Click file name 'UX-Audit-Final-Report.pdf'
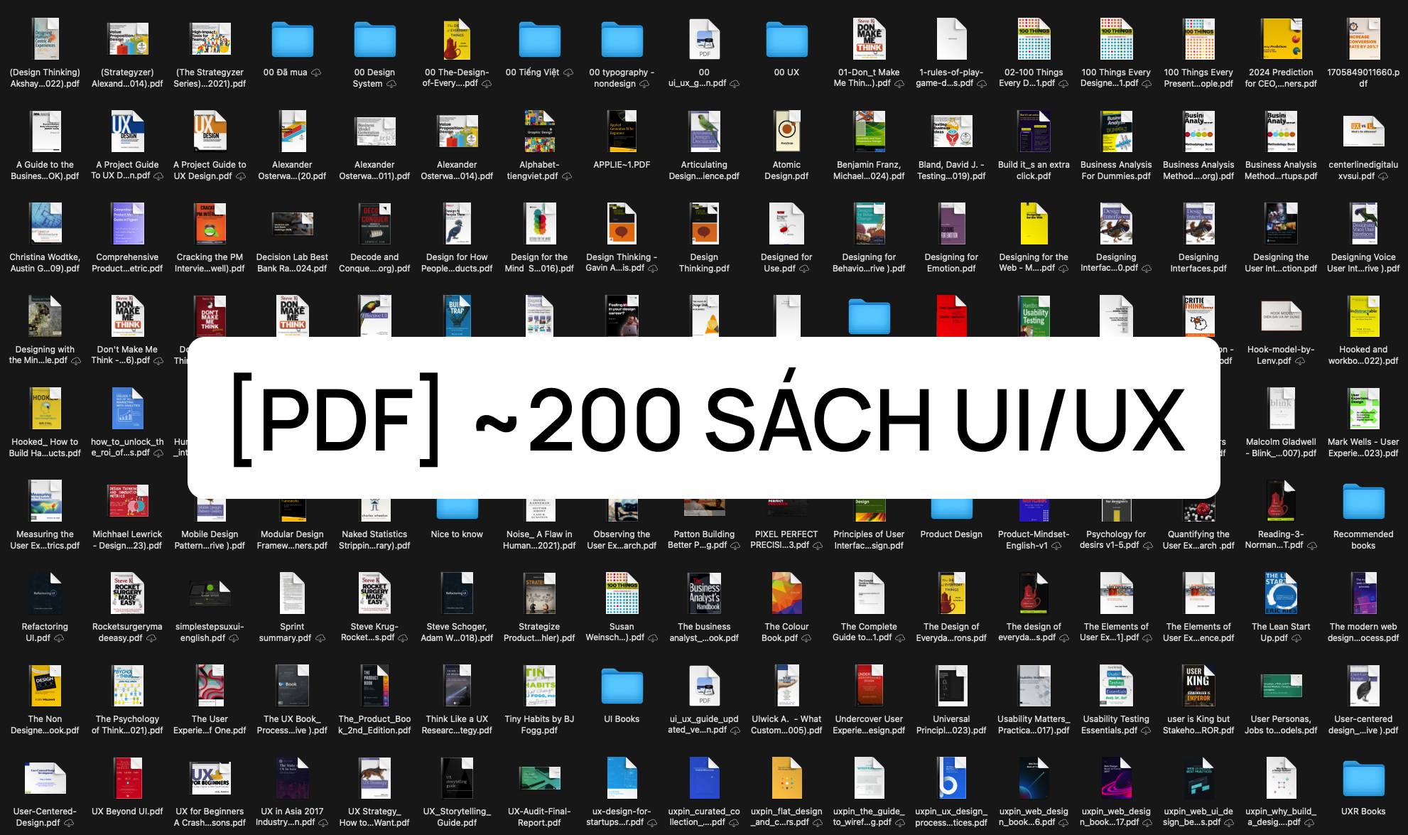Viewport: 1408px width, 835px height. (x=540, y=817)
